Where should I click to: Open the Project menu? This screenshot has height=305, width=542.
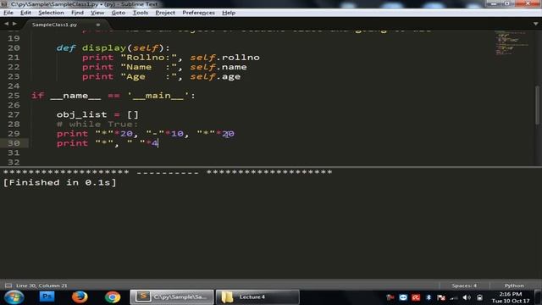click(x=165, y=13)
